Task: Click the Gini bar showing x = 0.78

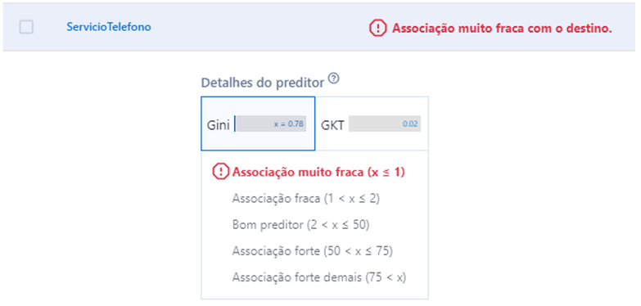Action: [x=271, y=124]
